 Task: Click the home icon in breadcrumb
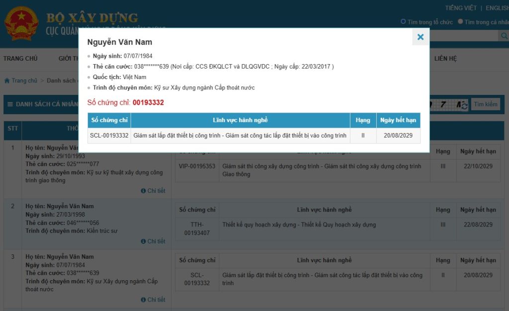[x=7, y=80]
